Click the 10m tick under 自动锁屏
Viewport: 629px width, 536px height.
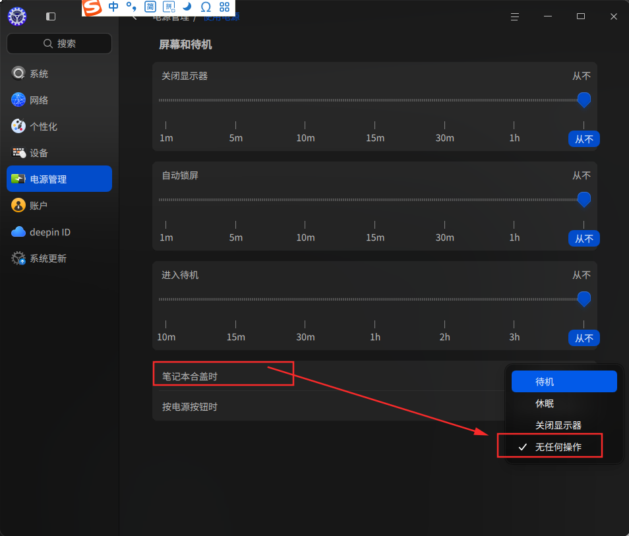pos(305,232)
